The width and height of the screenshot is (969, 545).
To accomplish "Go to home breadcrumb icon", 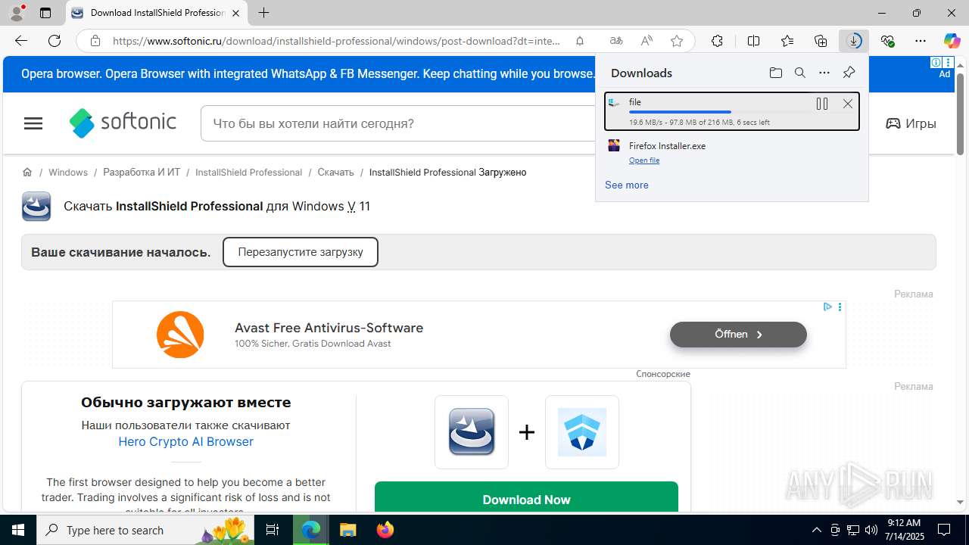I will coord(27,172).
